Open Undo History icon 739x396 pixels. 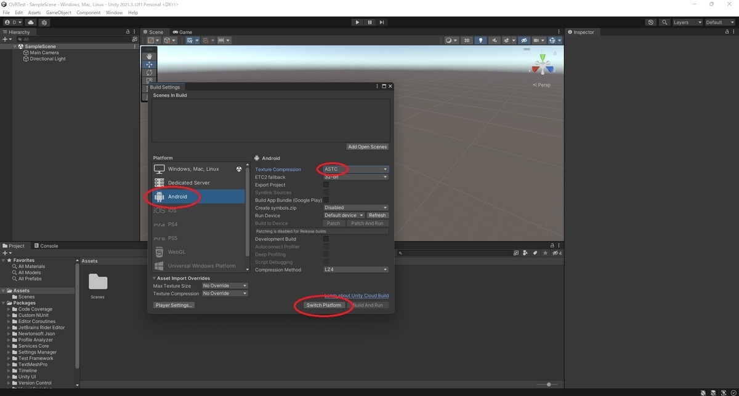pos(651,22)
